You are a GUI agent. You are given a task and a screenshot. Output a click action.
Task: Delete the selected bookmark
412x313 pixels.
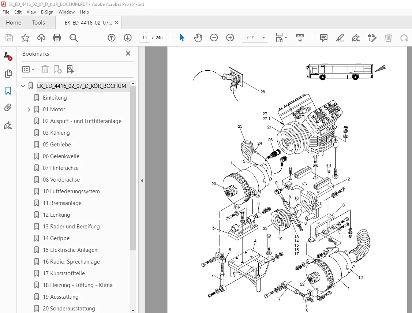point(45,70)
